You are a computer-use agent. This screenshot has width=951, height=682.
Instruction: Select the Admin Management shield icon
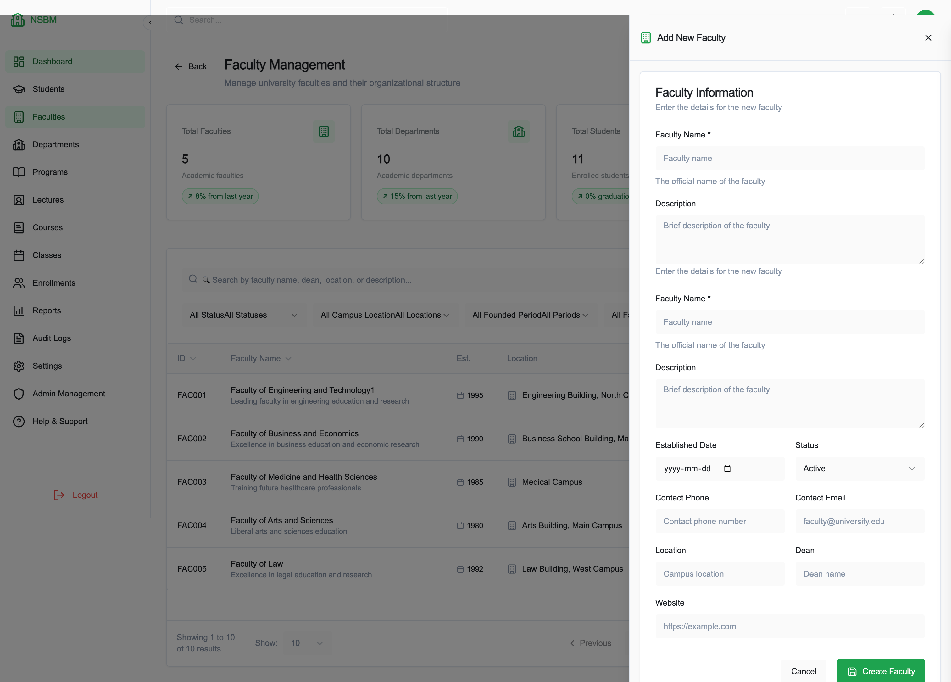point(19,394)
